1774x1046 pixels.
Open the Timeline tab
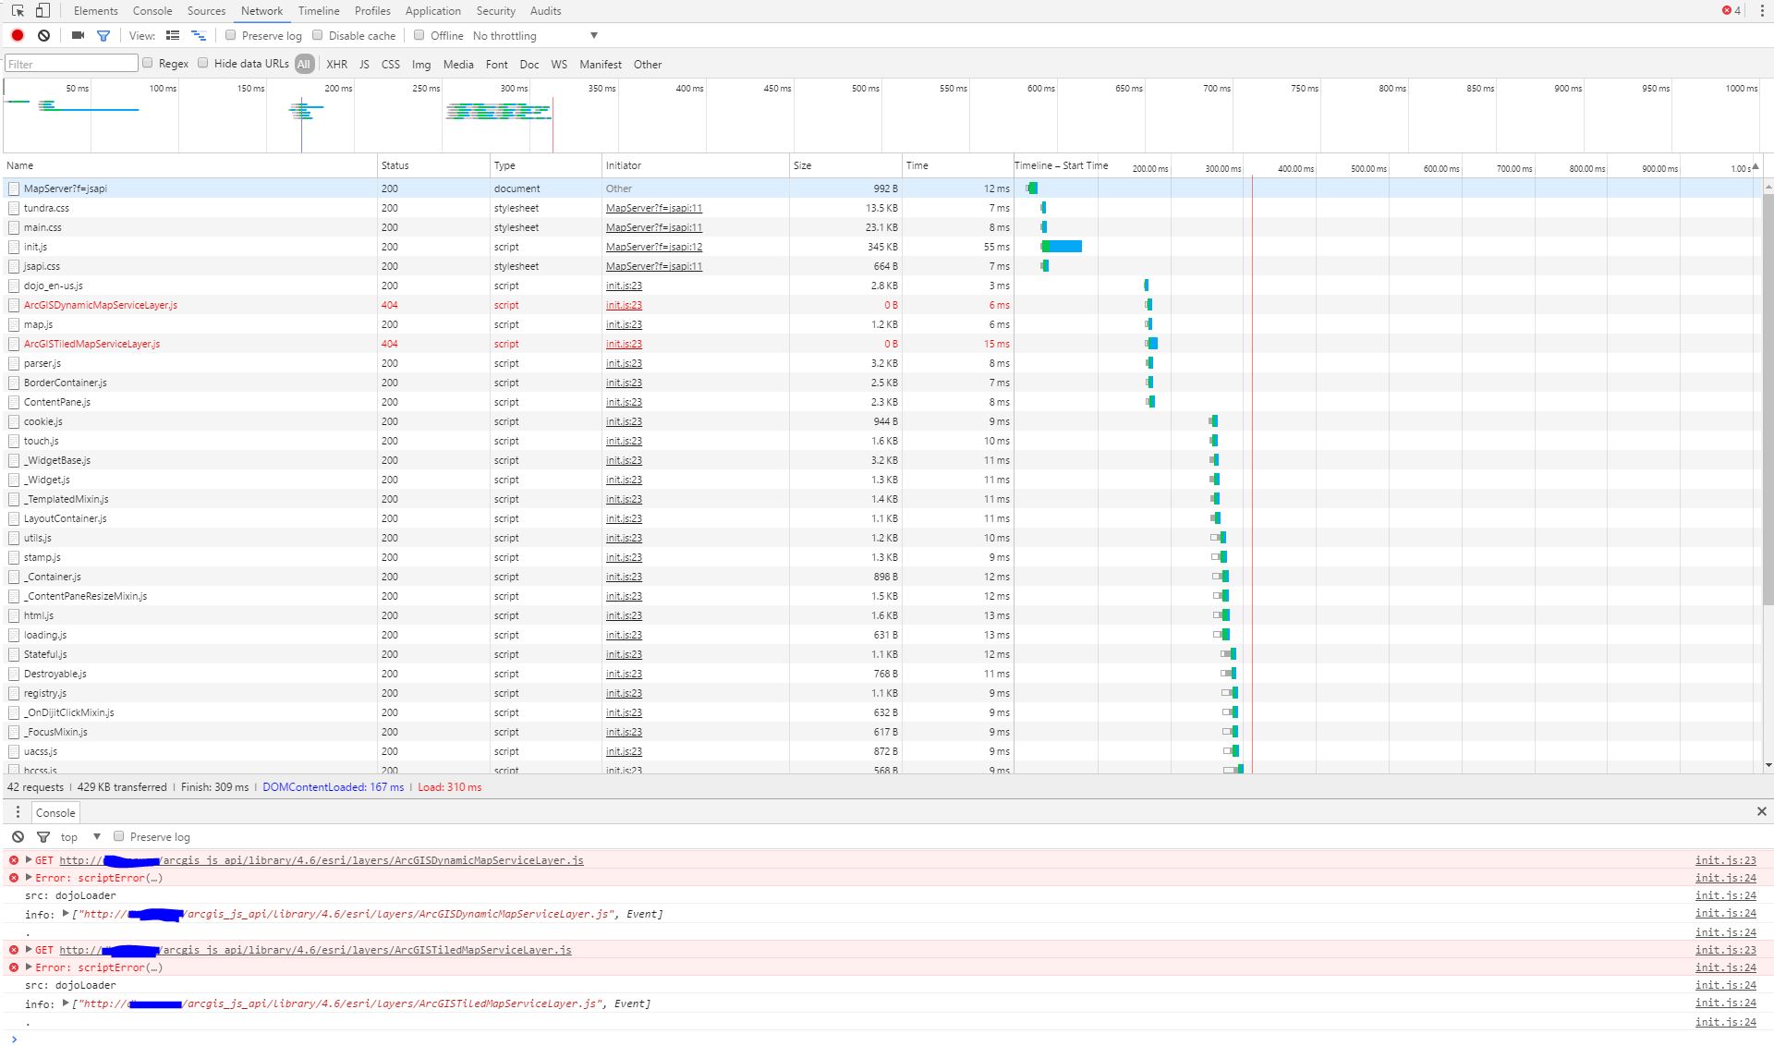[319, 11]
